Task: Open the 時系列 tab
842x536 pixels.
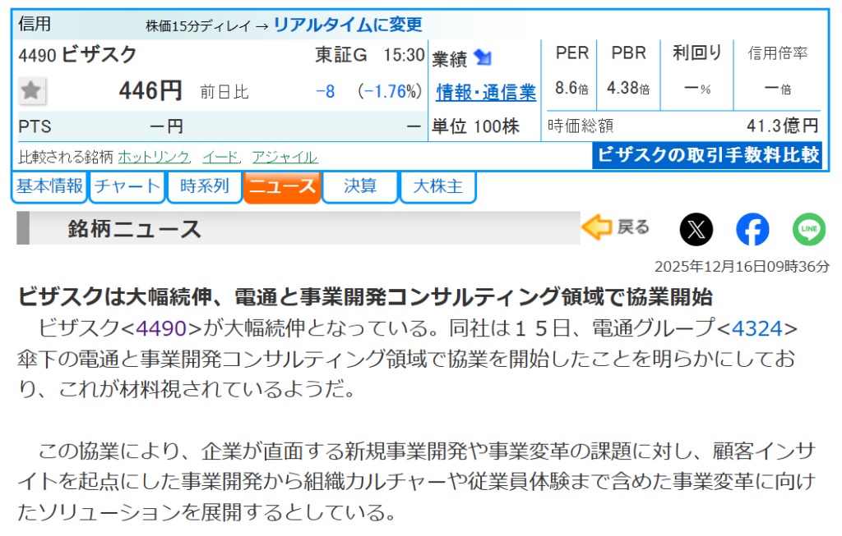Action: (204, 186)
